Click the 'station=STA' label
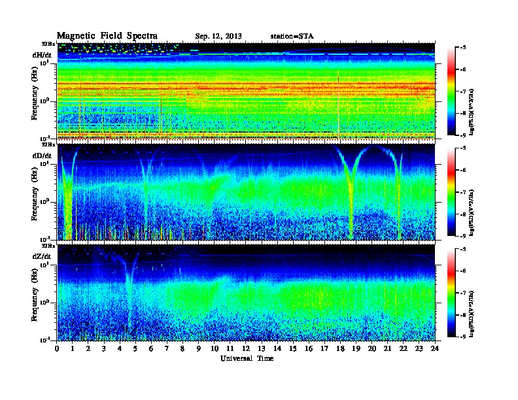Viewport: 518px width, 400px height. (292, 36)
